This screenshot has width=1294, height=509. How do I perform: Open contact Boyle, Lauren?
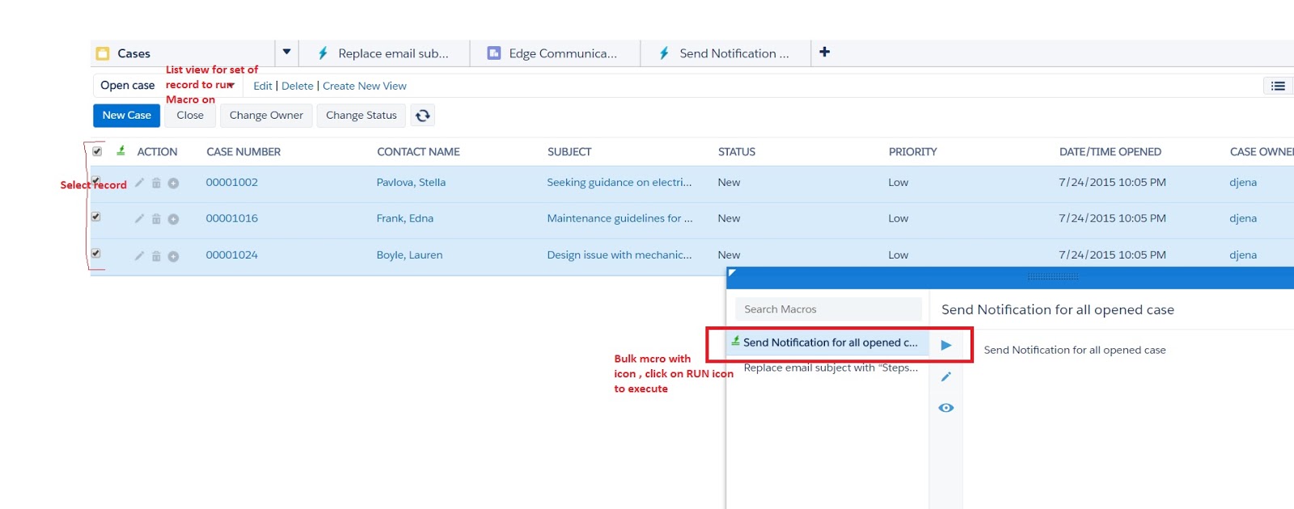409,255
